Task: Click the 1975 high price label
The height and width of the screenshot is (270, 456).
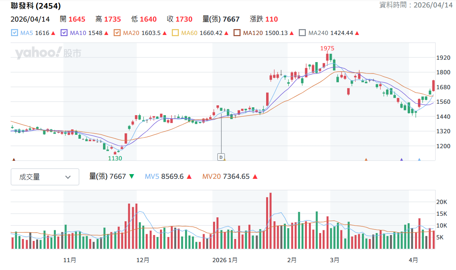Action: [327, 48]
